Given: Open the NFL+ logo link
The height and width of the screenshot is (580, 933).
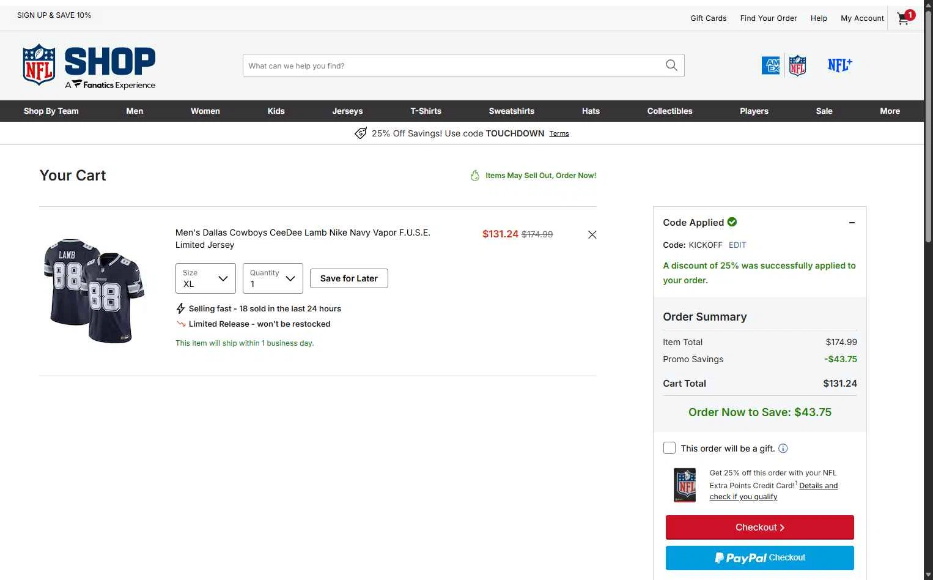Looking at the screenshot, I should point(840,65).
